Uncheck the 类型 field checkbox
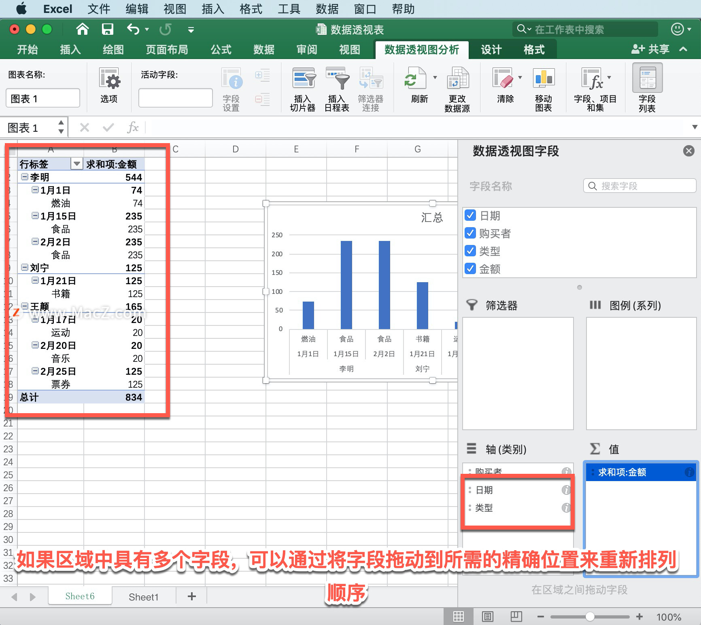 coord(470,251)
